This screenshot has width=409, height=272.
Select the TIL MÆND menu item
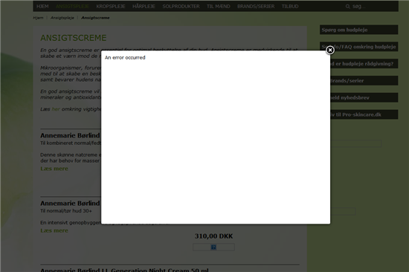[x=219, y=6]
